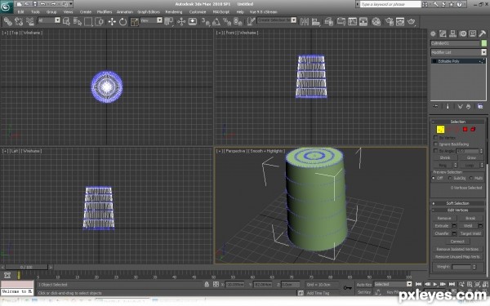
Task: Open the Tools menu
Action: [x=35, y=12]
